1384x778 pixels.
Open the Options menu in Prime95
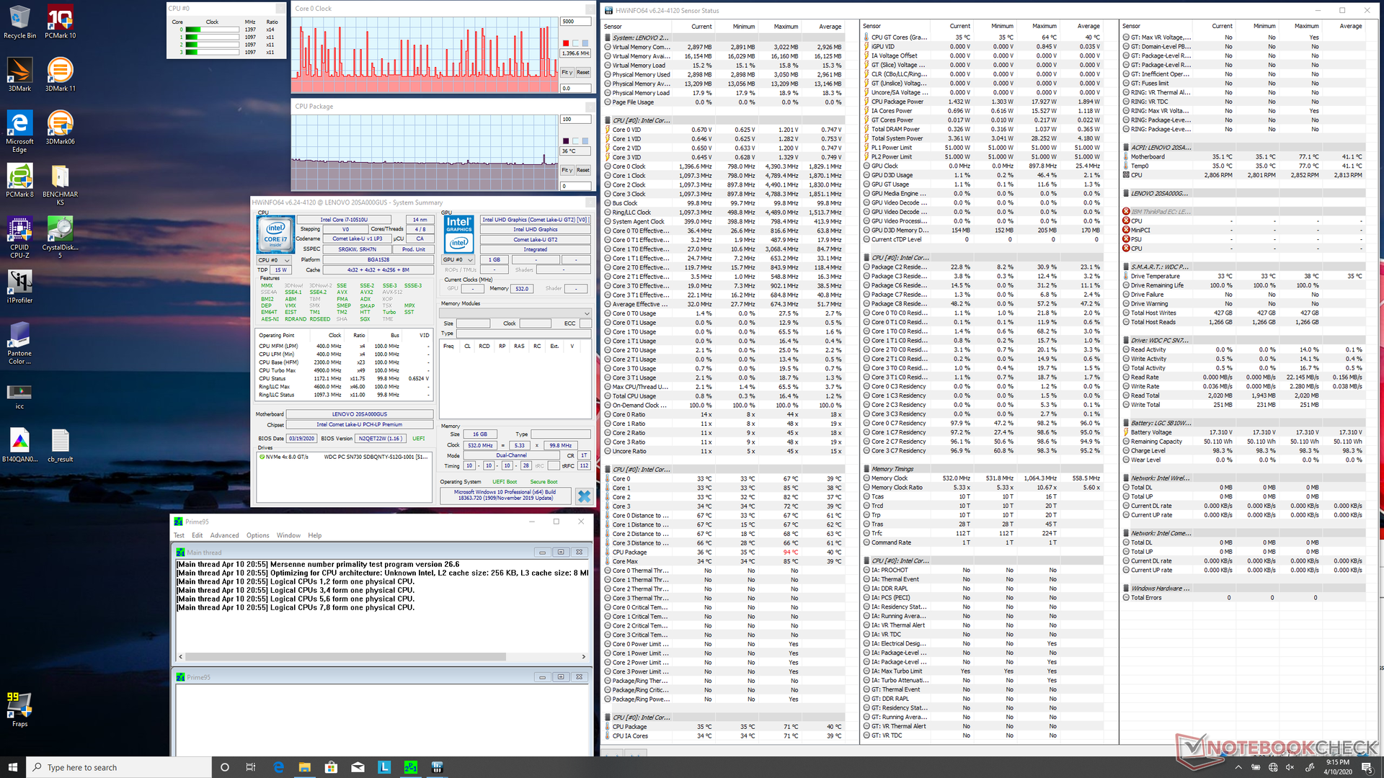click(x=257, y=535)
